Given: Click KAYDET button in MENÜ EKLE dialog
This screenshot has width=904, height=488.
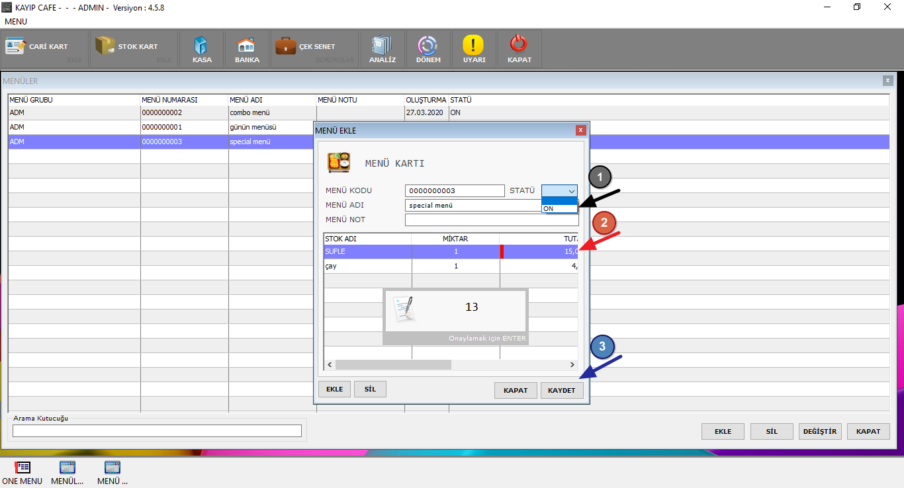Looking at the screenshot, I should pos(562,390).
